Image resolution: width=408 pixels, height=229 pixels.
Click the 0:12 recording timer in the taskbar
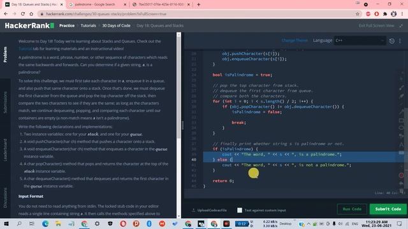pyautogui.click(x=242, y=223)
